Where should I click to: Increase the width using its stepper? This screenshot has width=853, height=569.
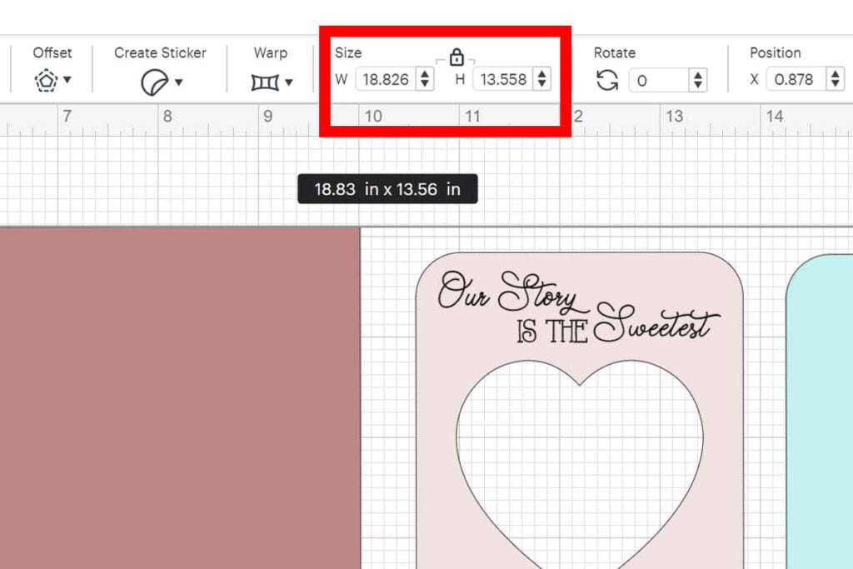click(x=425, y=76)
